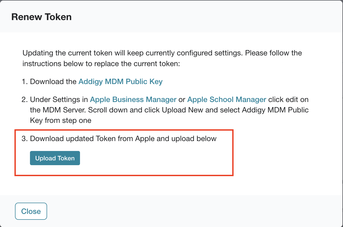Click the Apple Business Manager hyperlink in step two
343x227 pixels.
tap(133, 99)
